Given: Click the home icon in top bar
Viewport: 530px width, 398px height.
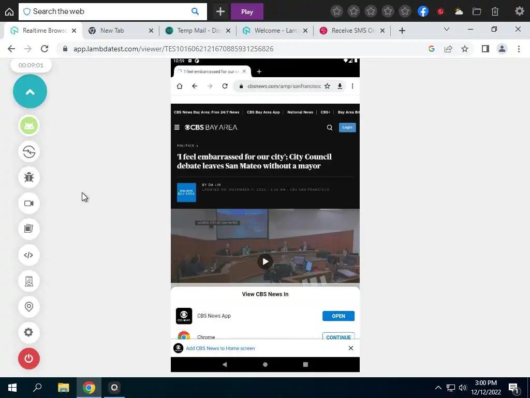Looking at the screenshot, I should [x=9, y=11].
